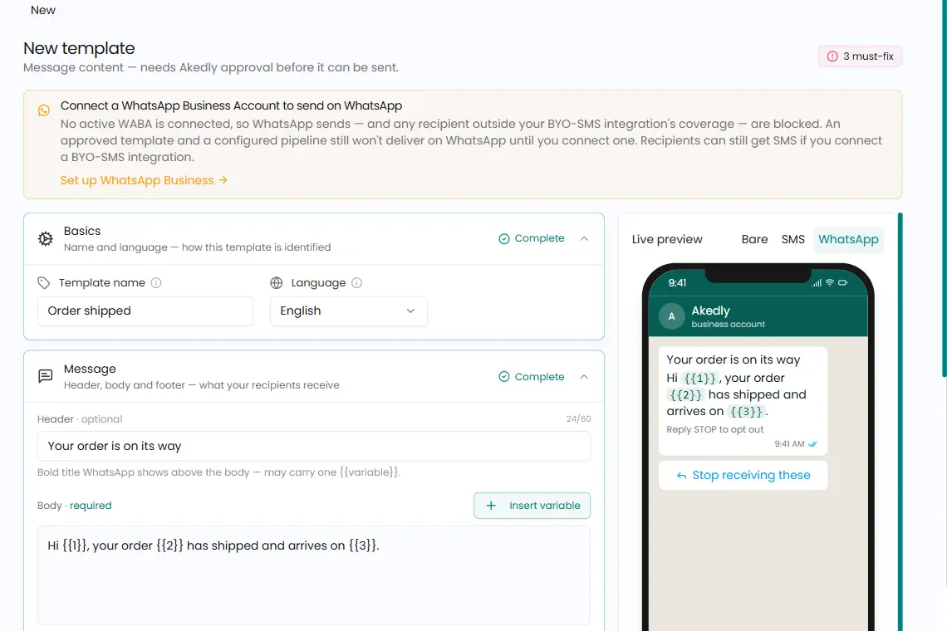
Task: Click the Akedly avatar in phone preview
Action: point(671,315)
